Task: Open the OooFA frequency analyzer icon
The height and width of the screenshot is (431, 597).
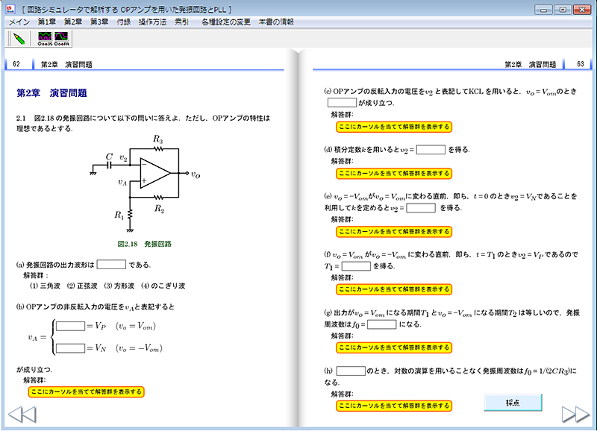Action: [x=62, y=39]
